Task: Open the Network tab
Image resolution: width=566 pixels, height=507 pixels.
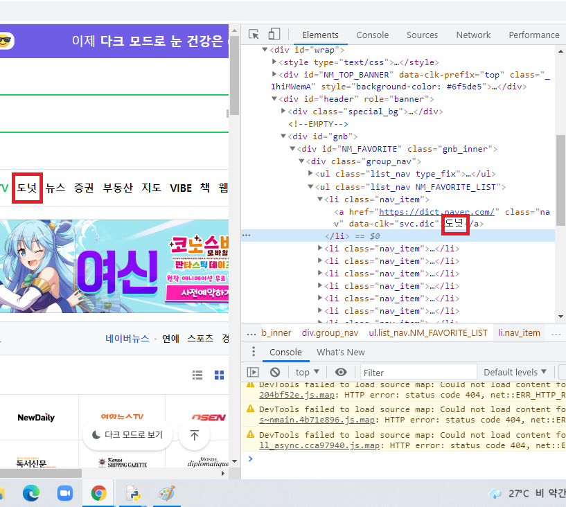Action: coord(473,35)
